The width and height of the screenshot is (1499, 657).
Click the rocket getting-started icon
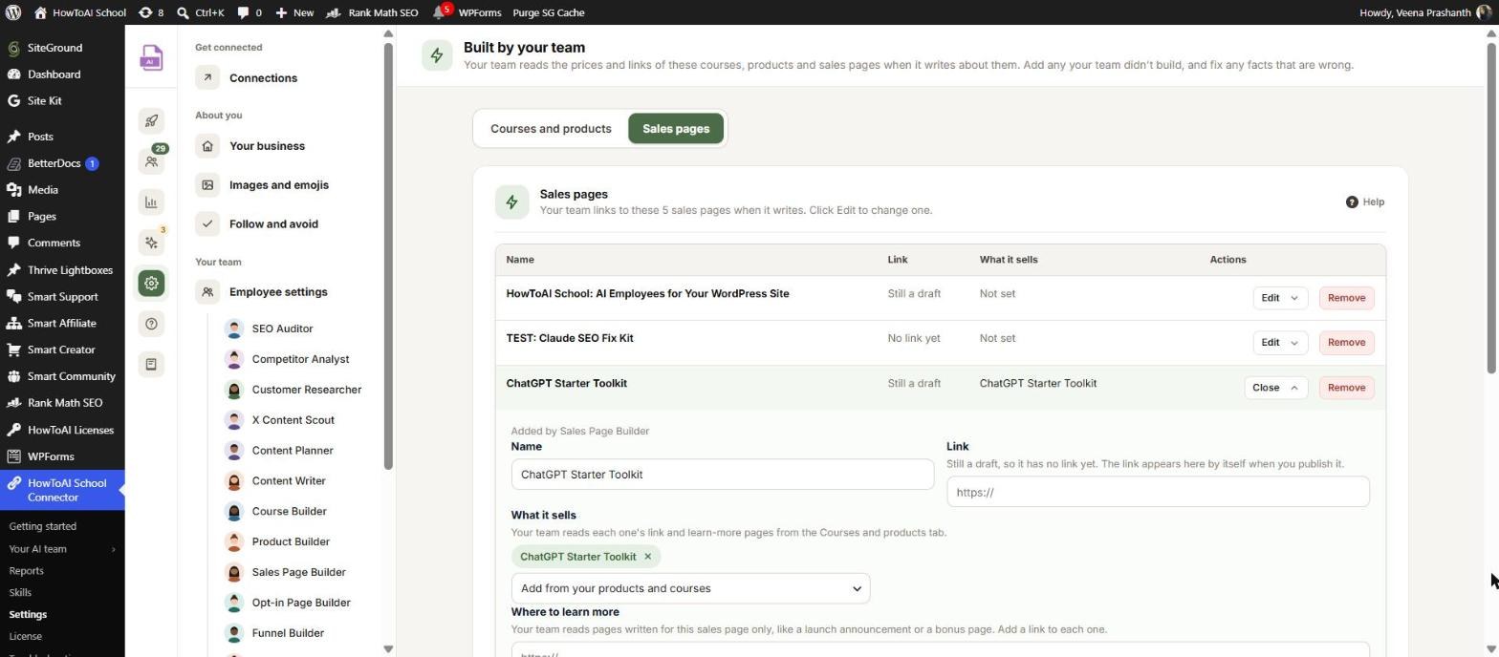(151, 120)
